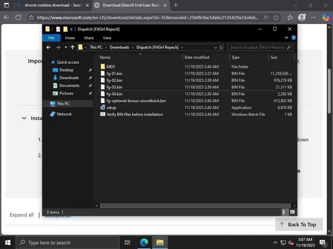The width and height of the screenshot is (333, 249).
Task: Expand the ribbon with the chevron
Action: tap(286, 38)
